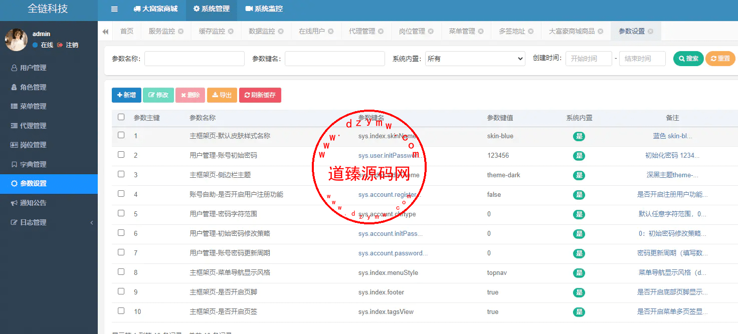Click the 开始时间 date field
This screenshot has height=334, width=738.
[x=589, y=59]
